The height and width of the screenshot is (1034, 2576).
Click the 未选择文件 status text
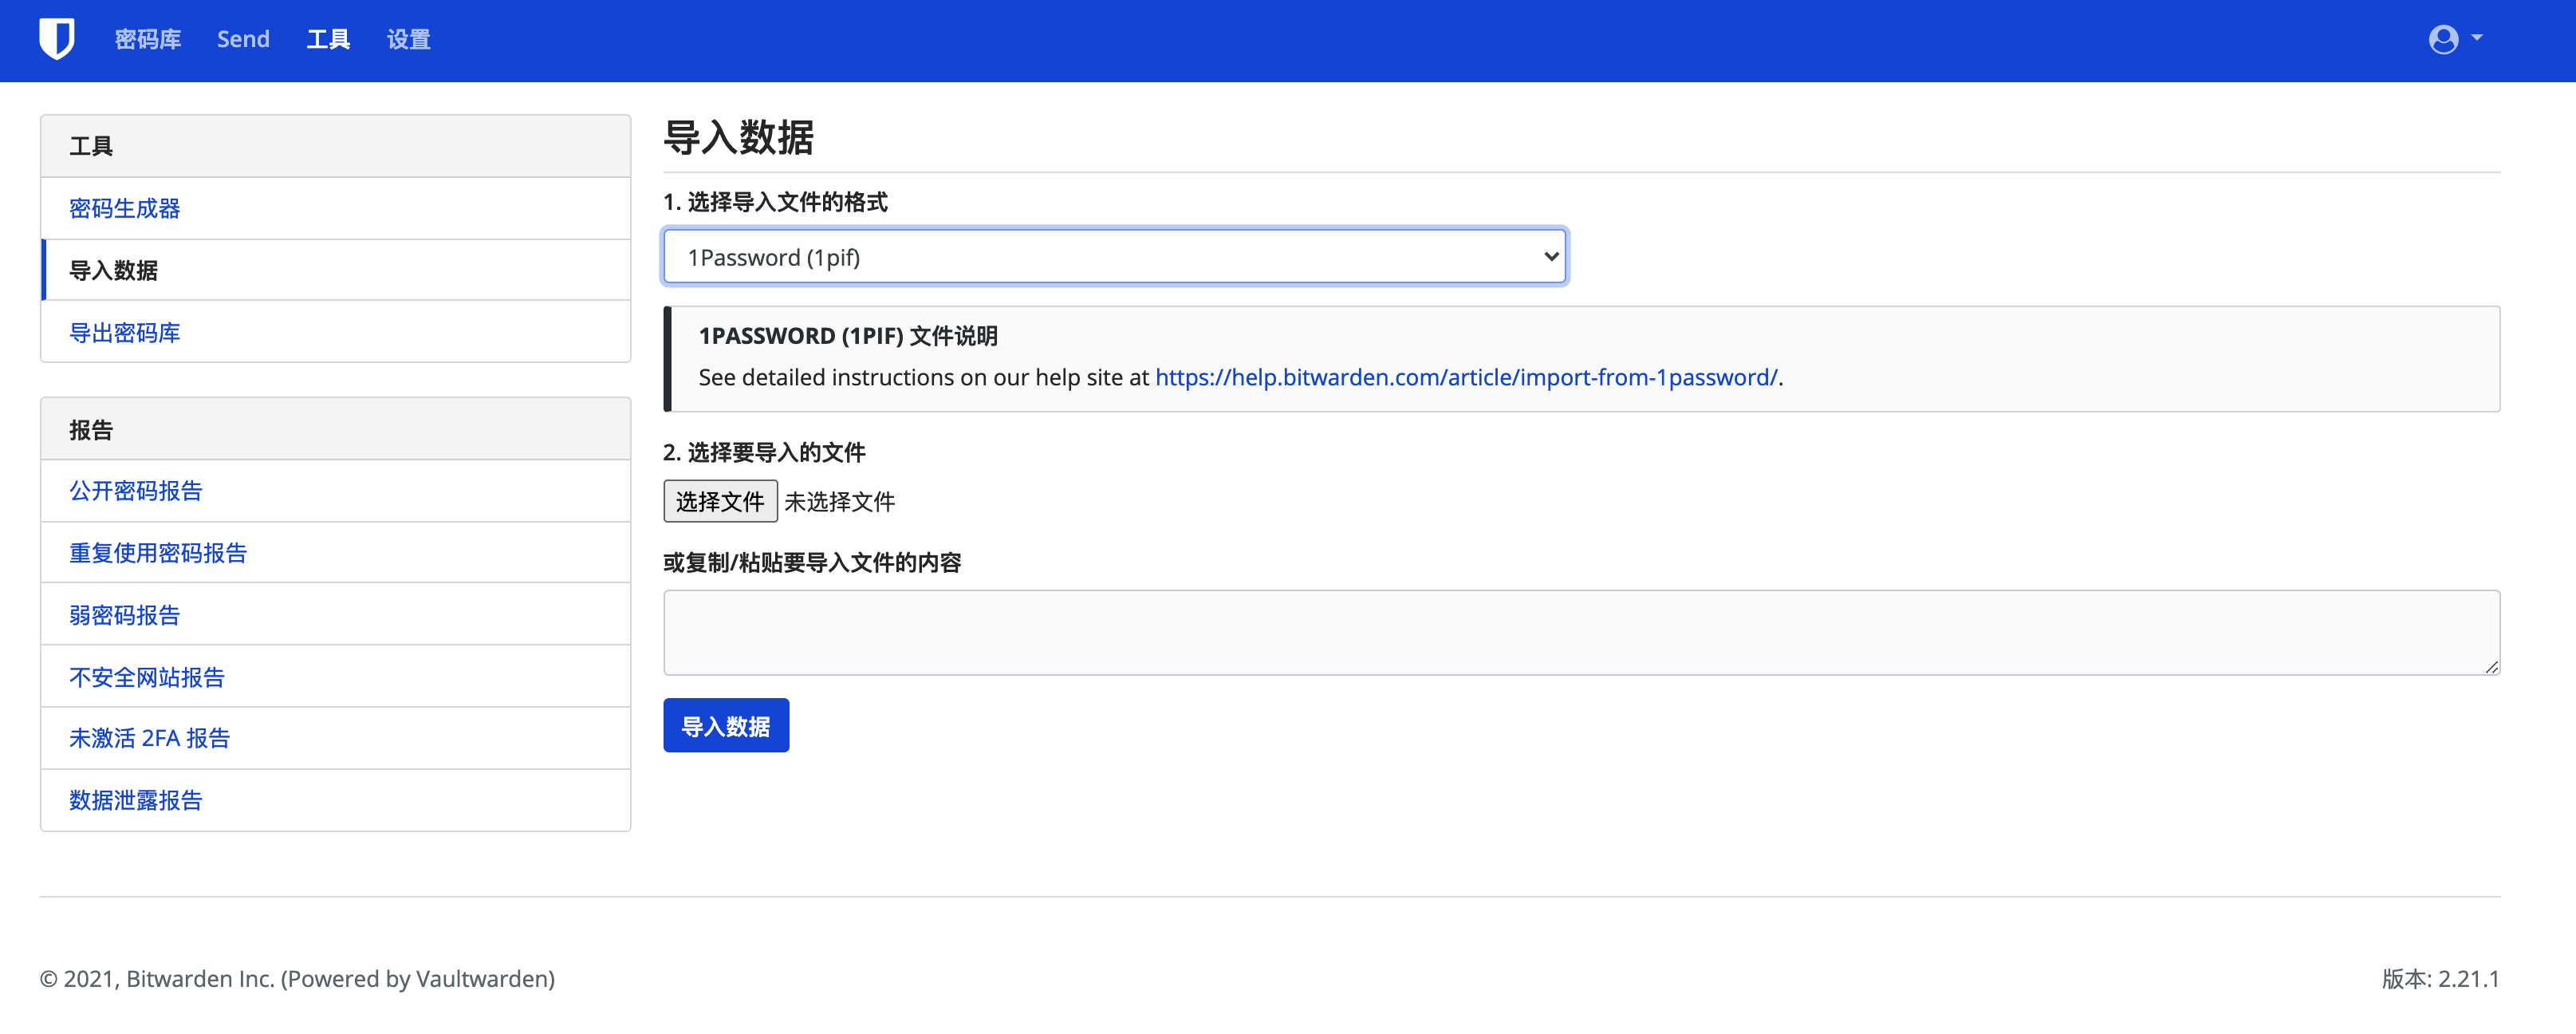840,501
